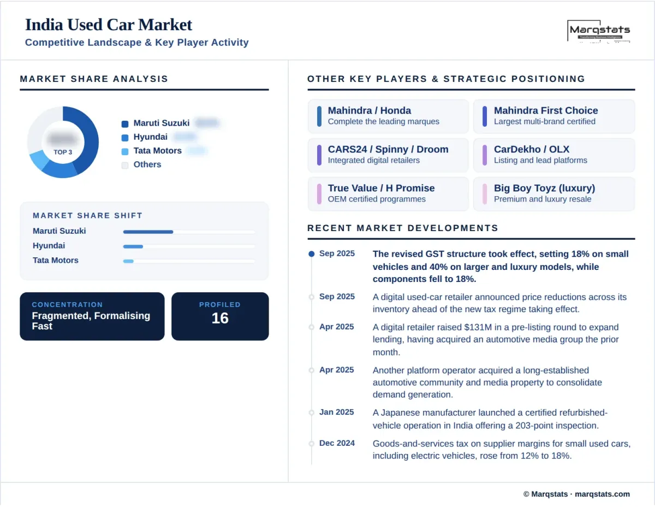Screen dimensions: 655x507
Task: Click the Dec 2024 timeline date
Action: click(337, 443)
